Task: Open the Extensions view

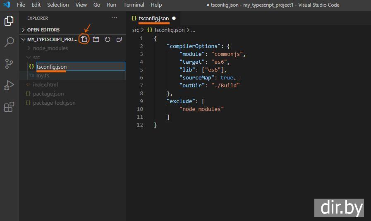Action: [9, 107]
